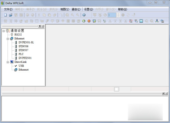Screen dimensions: 170x123
Task: Open the 文件(F) menu
Action: pyautogui.click(x=8, y=9)
